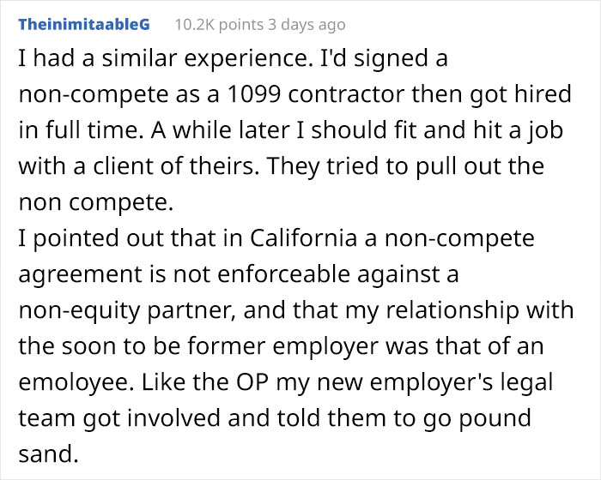Click the '3 days ago' timestamp

[307, 25]
